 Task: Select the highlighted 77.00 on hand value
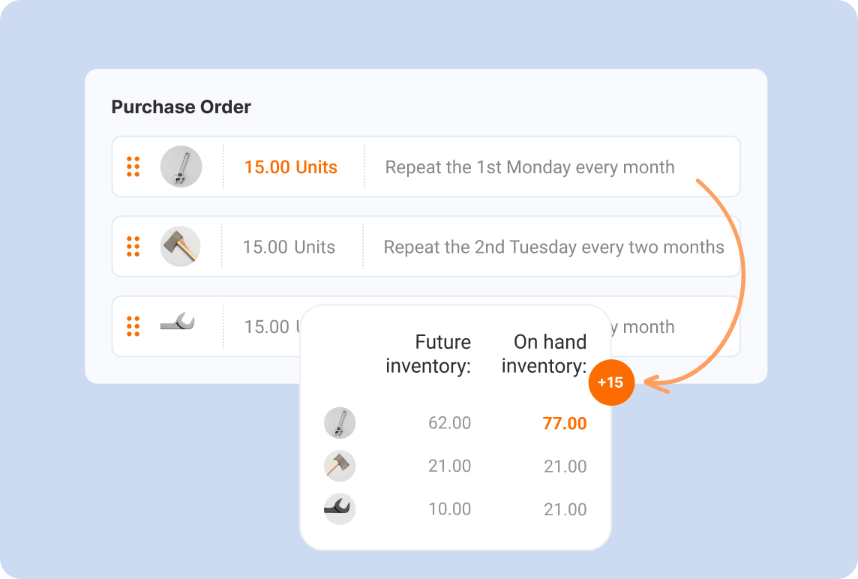click(565, 423)
